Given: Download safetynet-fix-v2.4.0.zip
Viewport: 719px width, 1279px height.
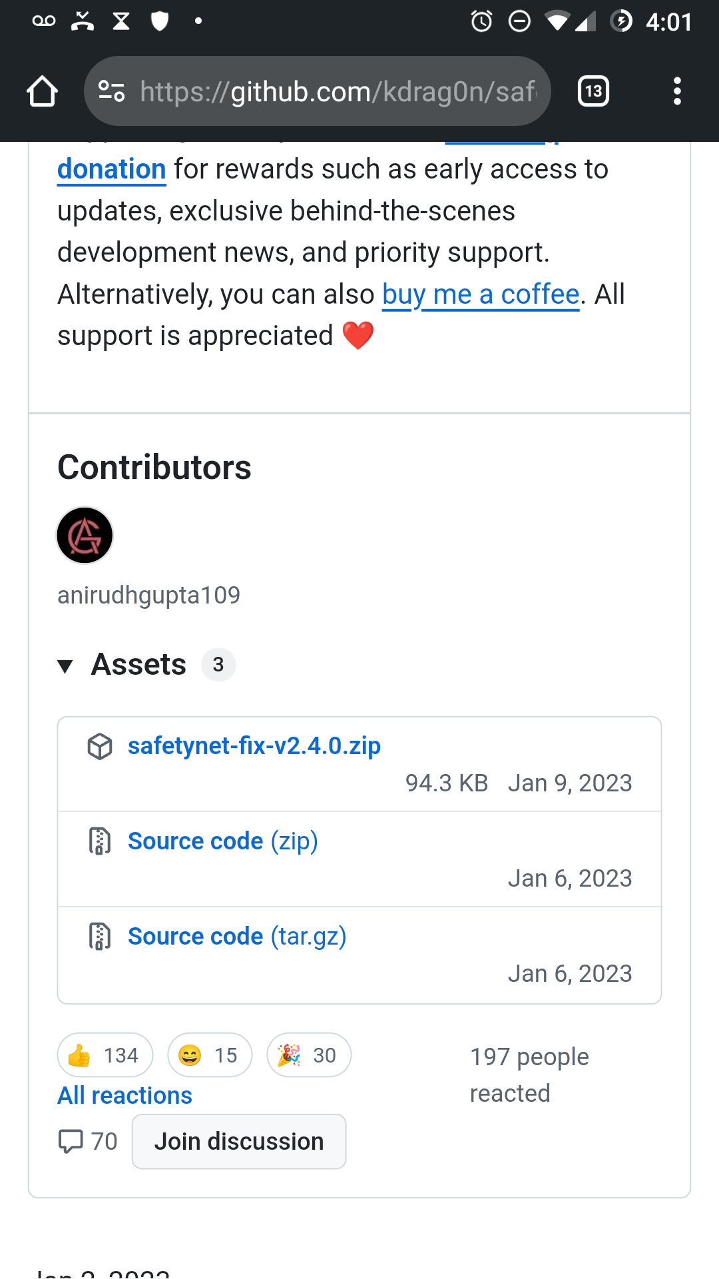Looking at the screenshot, I should [254, 746].
